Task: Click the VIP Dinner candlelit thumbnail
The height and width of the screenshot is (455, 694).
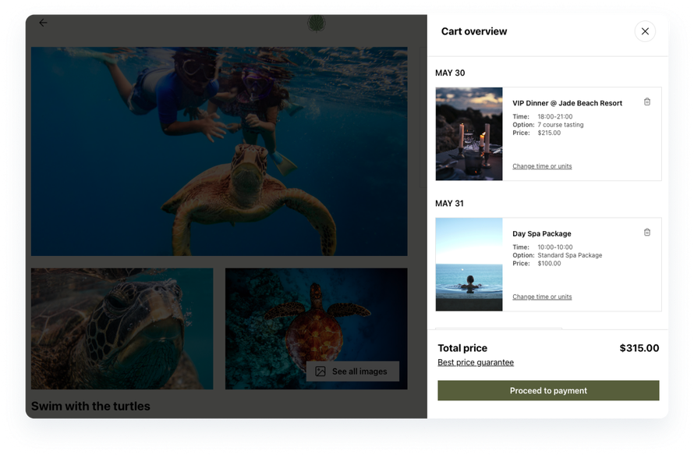Action: click(x=469, y=134)
